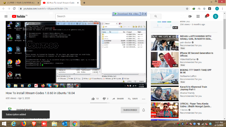Screen dimensions: 226x127
Task: Select the How To install Xtream-Codes tab
Action: pos(61,3)
